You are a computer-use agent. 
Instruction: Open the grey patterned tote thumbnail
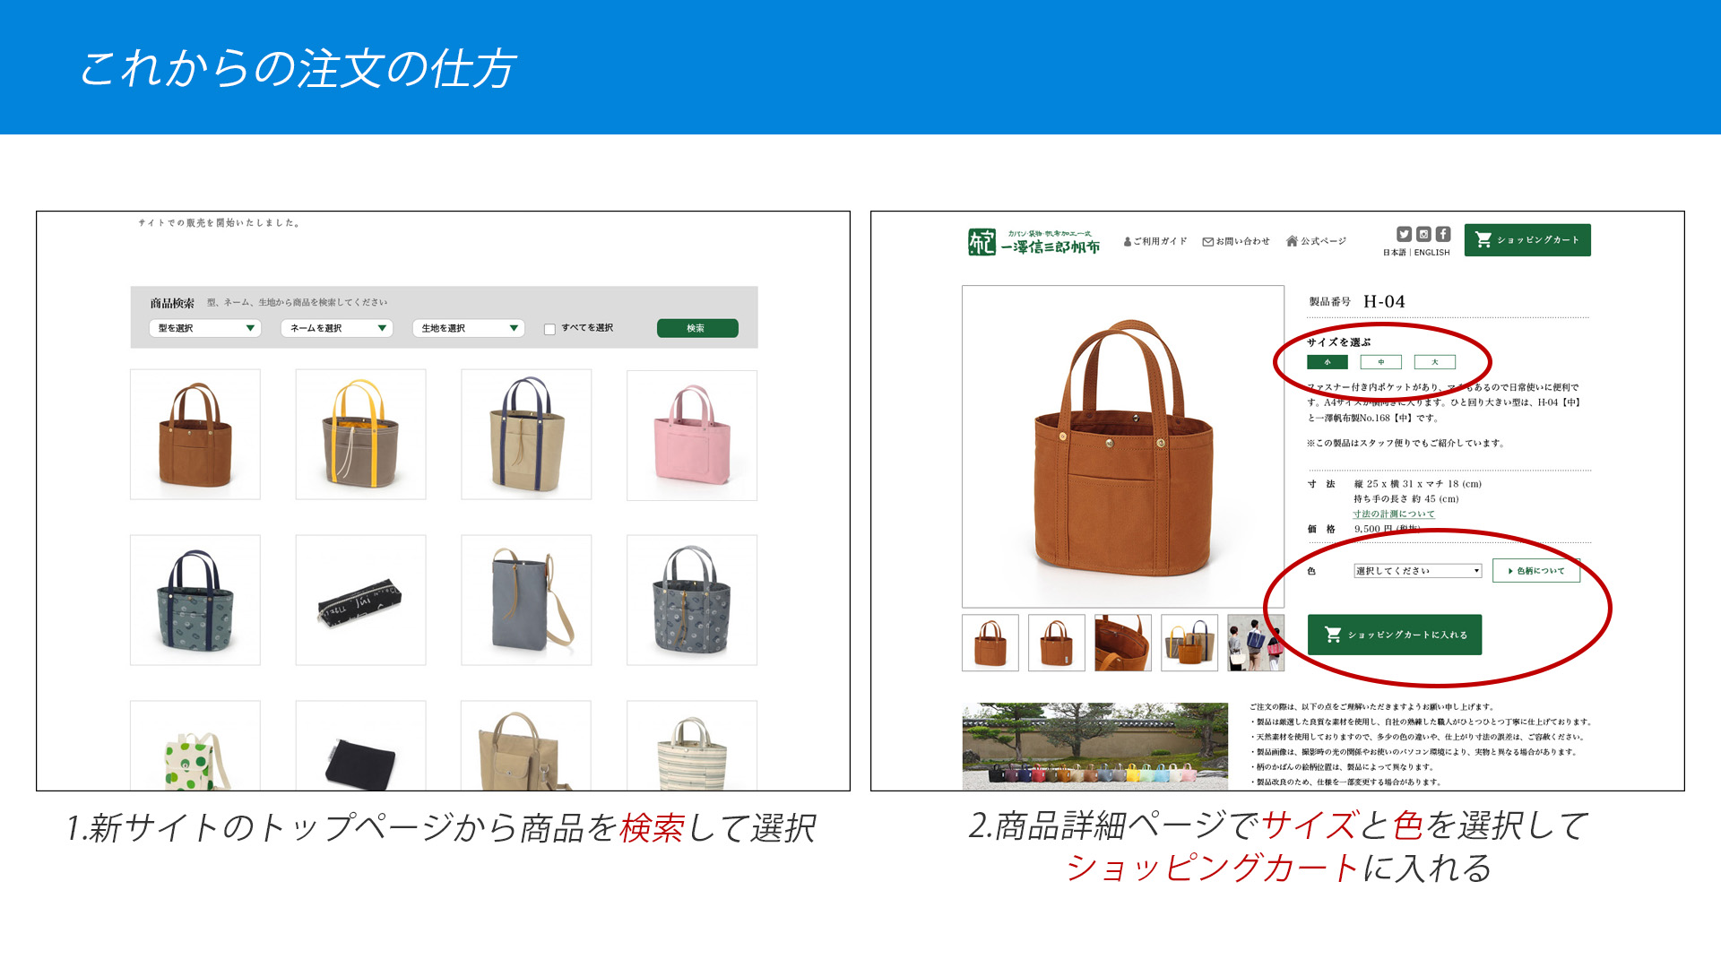(692, 601)
